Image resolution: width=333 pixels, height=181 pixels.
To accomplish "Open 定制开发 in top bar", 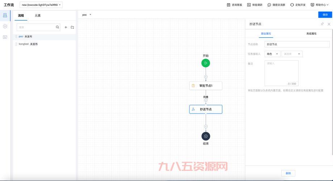I will 298,5.
